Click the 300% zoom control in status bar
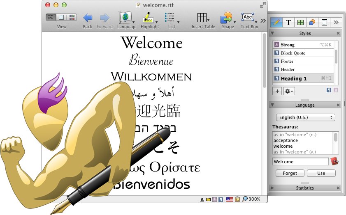The height and width of the screenshot is (215, 346). click(x=251, y=199)
